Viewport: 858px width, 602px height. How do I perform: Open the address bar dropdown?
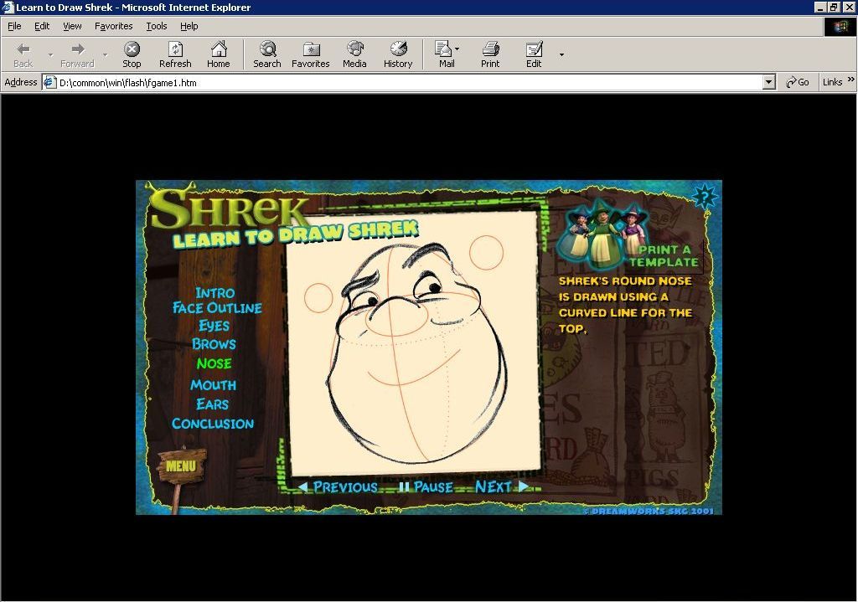click(769, 82)
